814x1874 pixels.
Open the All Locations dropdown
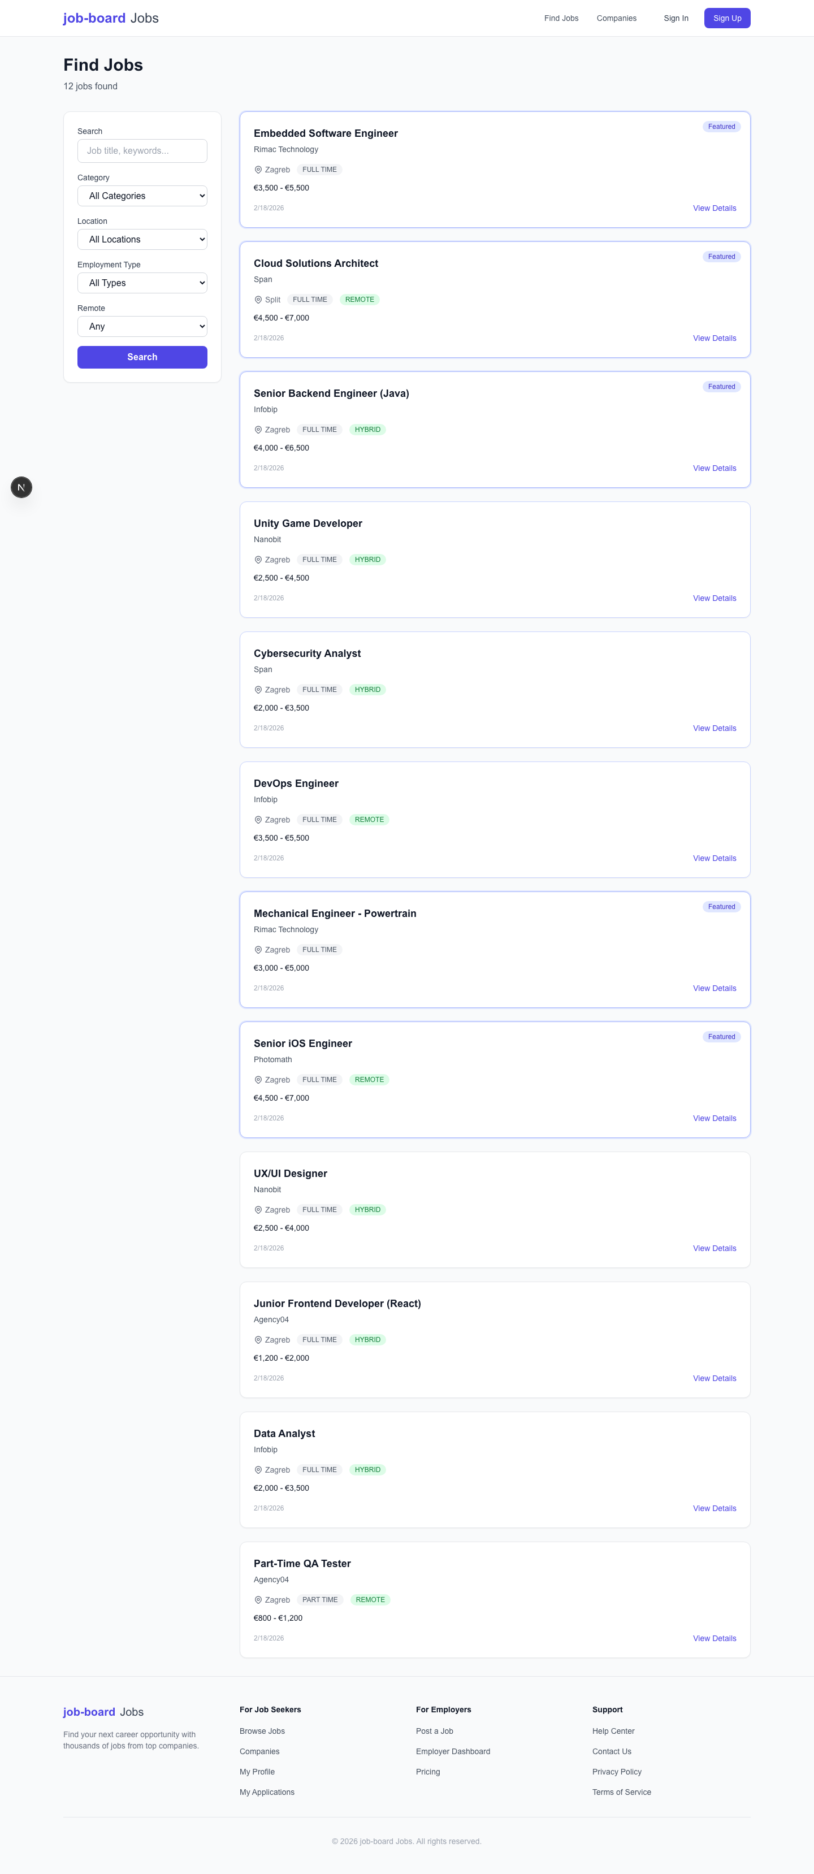click(142, 239)
